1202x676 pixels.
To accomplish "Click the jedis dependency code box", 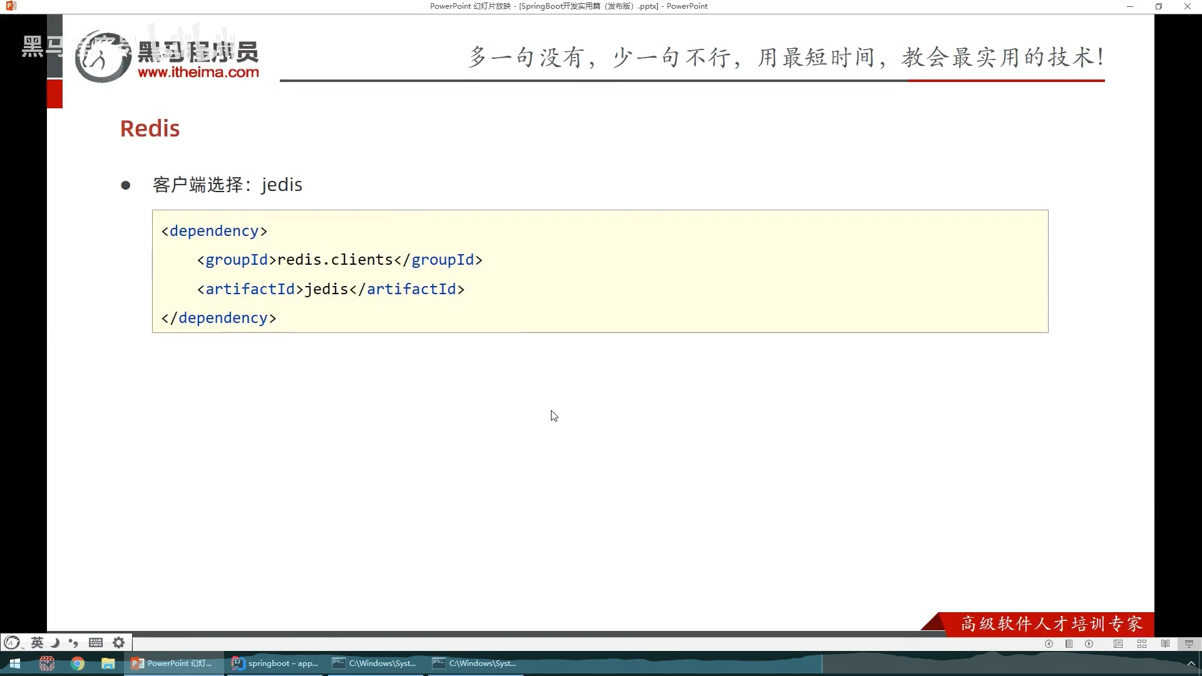I will tap(600, 271).
